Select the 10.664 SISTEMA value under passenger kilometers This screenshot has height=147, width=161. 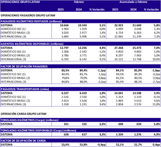coord(64,25)
